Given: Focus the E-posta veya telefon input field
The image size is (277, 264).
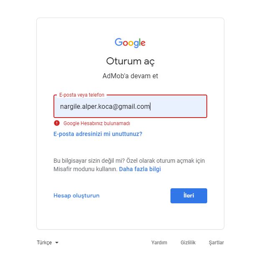Looking at the screenshot, I should click(130, 106).
